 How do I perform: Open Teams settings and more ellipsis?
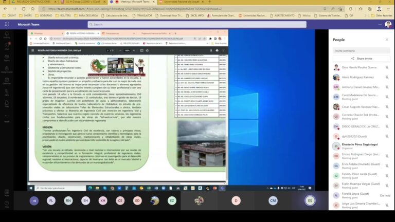click(380, 25)
